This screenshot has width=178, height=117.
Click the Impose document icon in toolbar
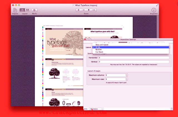point(15,10)
